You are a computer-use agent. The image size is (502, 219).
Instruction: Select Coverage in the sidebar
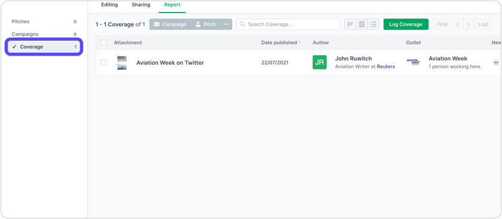pyautogui.click(x=44, y=47)
